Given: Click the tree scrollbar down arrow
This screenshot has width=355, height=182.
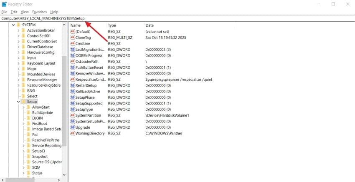Looking at the screenshot, I should pyautogui.click(x=64, y=175).
